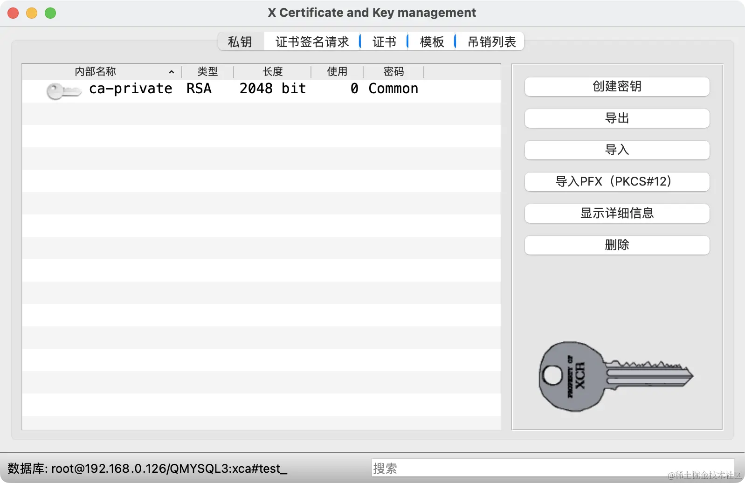Click the Common password cell
745x483 pixels.
[x=393, y=89]
